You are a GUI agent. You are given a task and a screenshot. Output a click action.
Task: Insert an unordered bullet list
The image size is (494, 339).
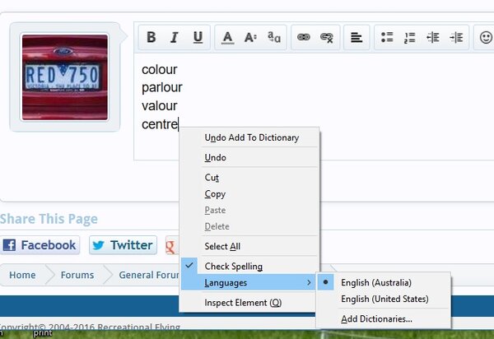(x=387, y=37)
